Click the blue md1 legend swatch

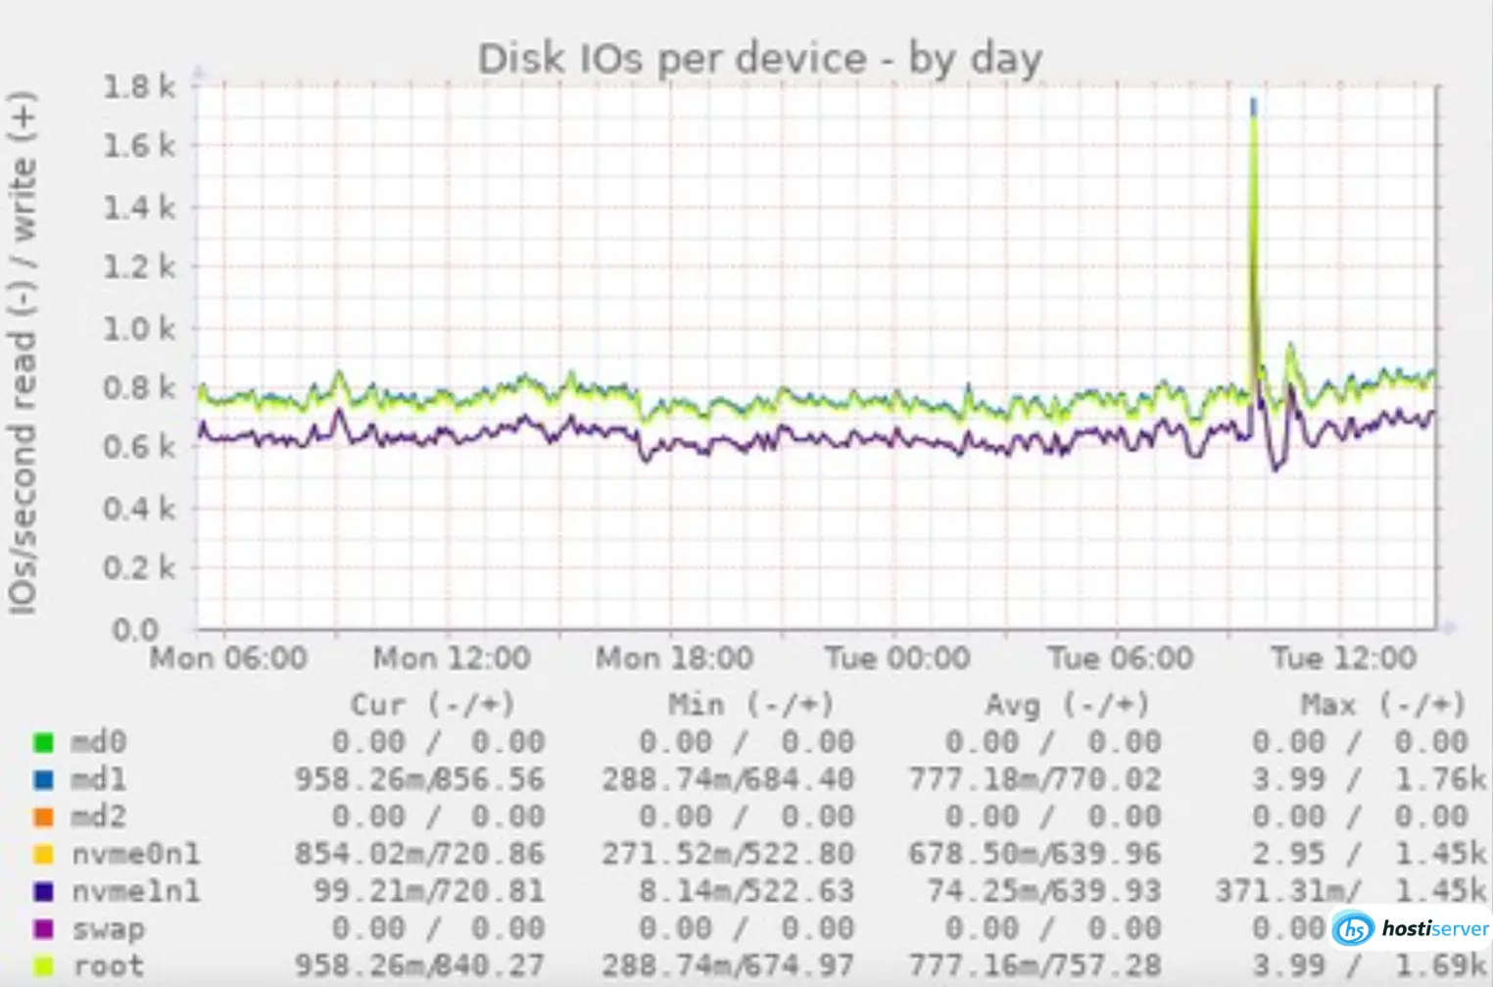tap(43, 779)
